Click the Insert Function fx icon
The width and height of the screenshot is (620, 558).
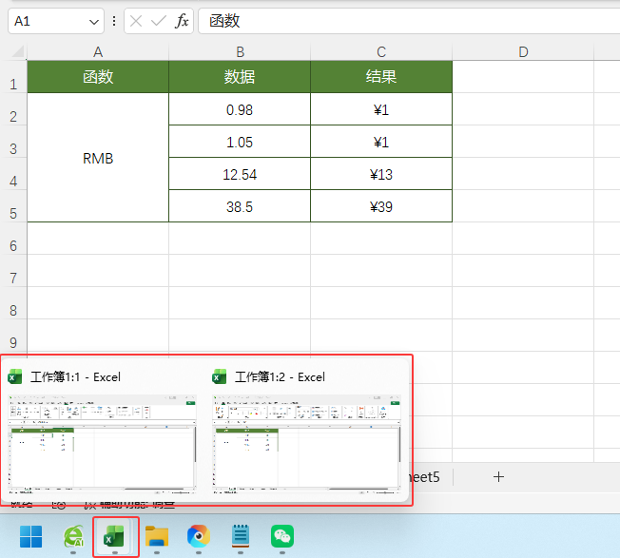coord(182,21)
